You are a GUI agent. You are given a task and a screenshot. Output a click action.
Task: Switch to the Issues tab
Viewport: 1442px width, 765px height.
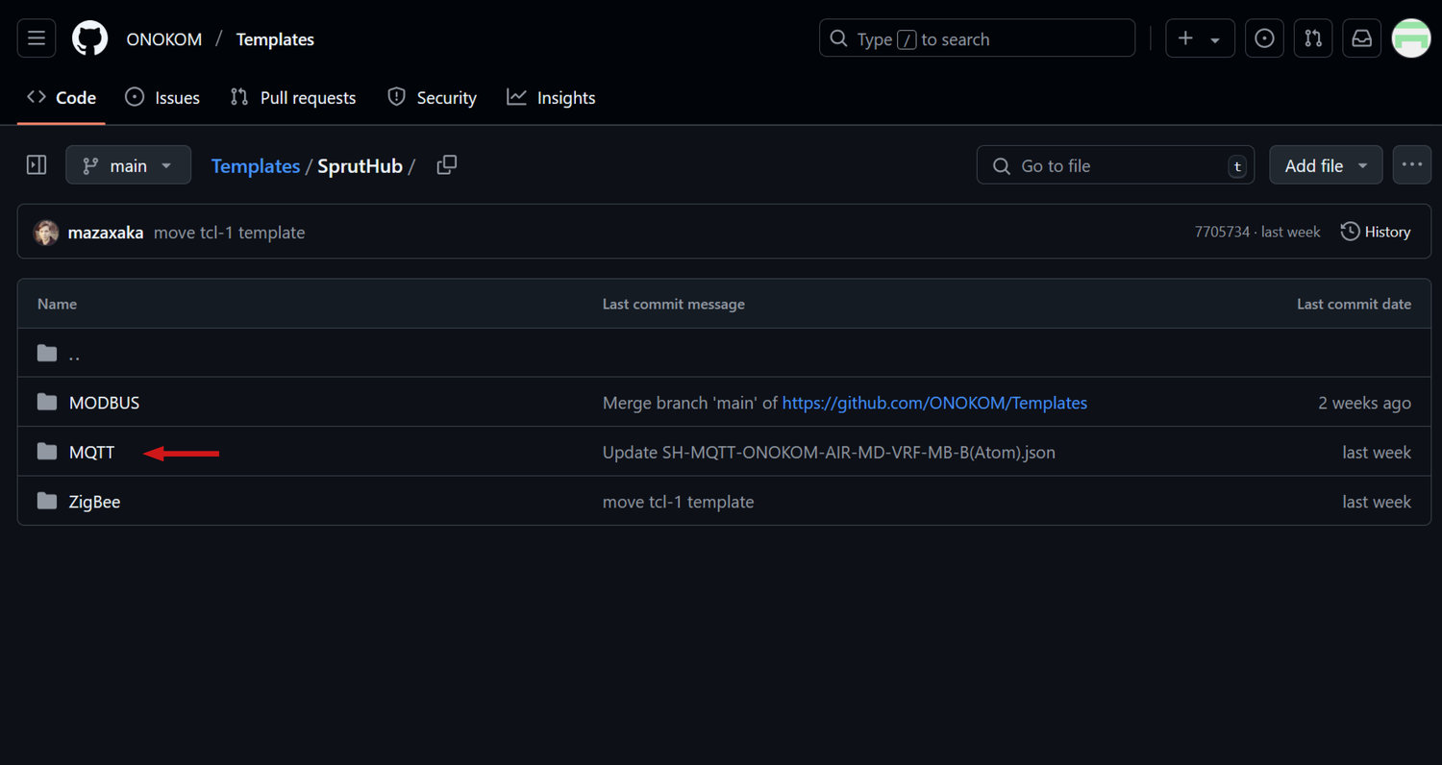pos(162,97)
